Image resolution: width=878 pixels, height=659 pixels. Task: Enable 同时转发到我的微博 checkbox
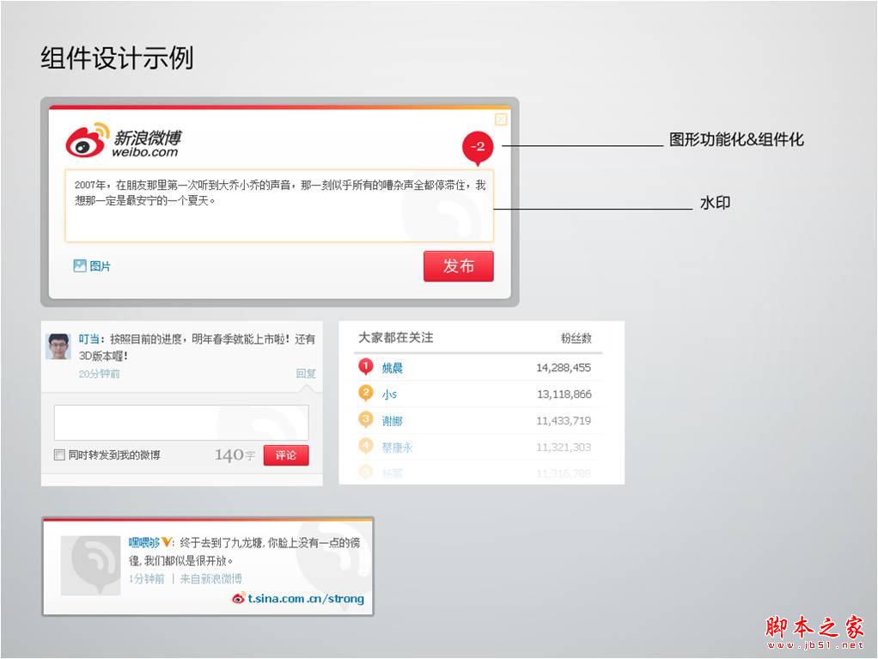pos(59,455)
